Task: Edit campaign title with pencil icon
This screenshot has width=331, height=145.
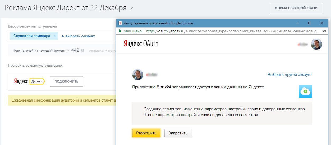Action: [x=132, y=8]
